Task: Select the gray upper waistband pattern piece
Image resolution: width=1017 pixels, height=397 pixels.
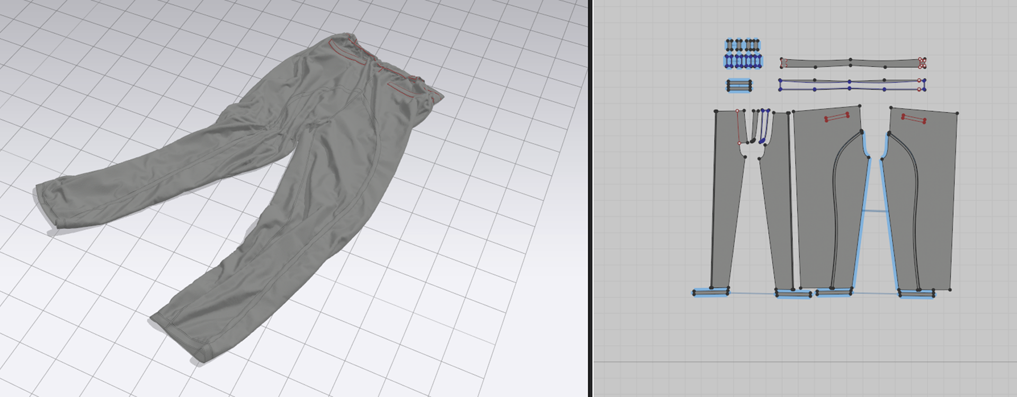Action: point(852,64)
